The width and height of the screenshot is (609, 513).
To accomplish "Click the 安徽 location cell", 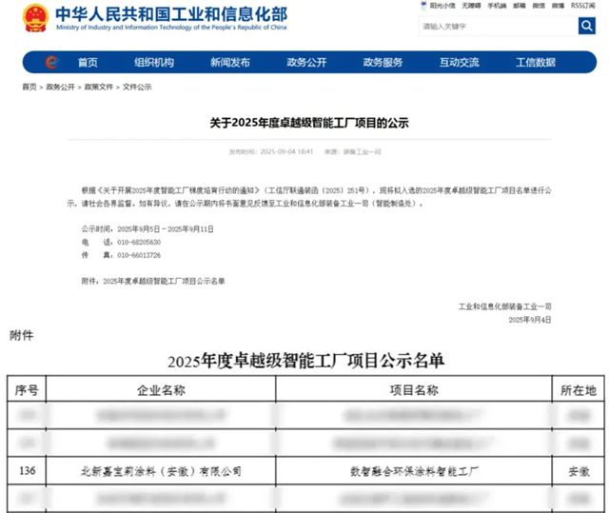I will (579, 471).
